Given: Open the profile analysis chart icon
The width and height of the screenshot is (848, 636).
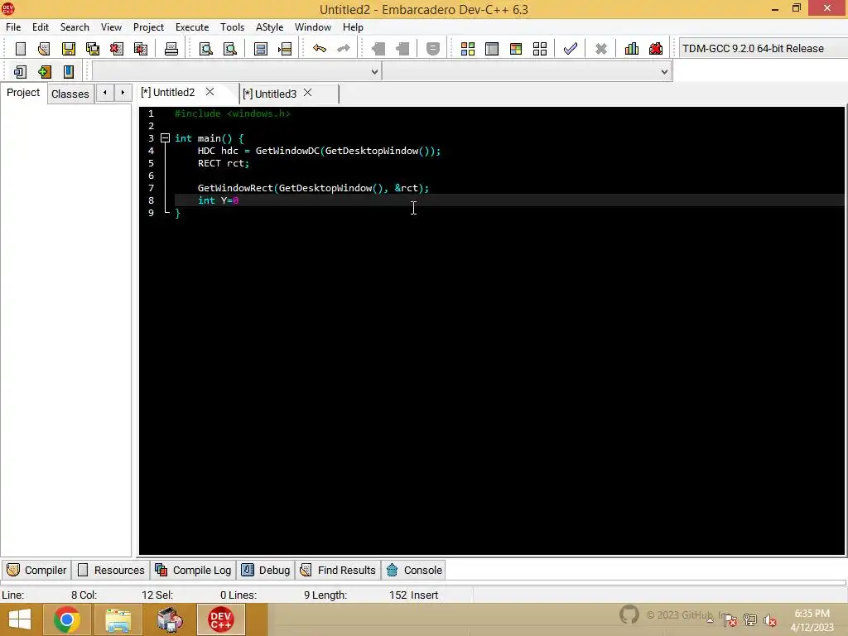Looking at the screenshot, I should [632, 49].
